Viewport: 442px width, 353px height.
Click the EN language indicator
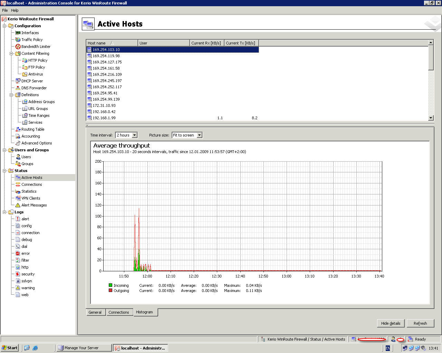point(388,348)
